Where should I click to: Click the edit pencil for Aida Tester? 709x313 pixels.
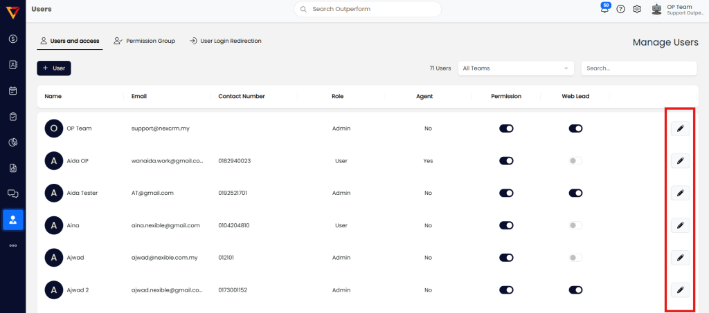click(x=680, y=193)
